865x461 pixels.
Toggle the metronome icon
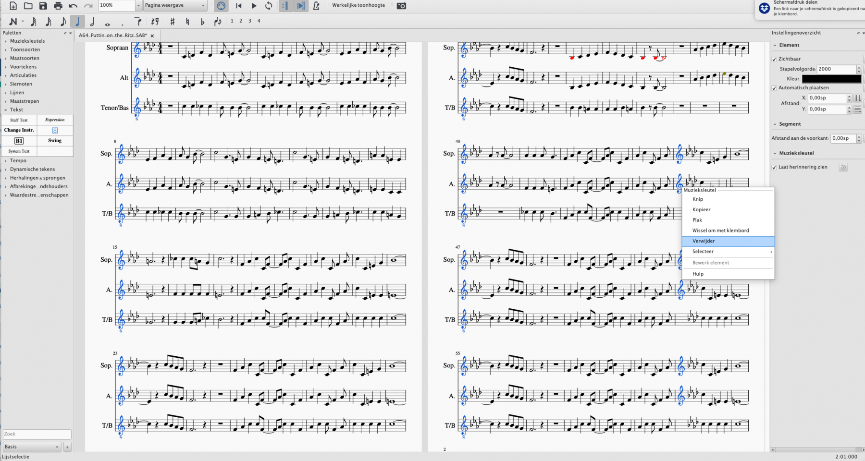pyautogui.click(x=316, y=6)
